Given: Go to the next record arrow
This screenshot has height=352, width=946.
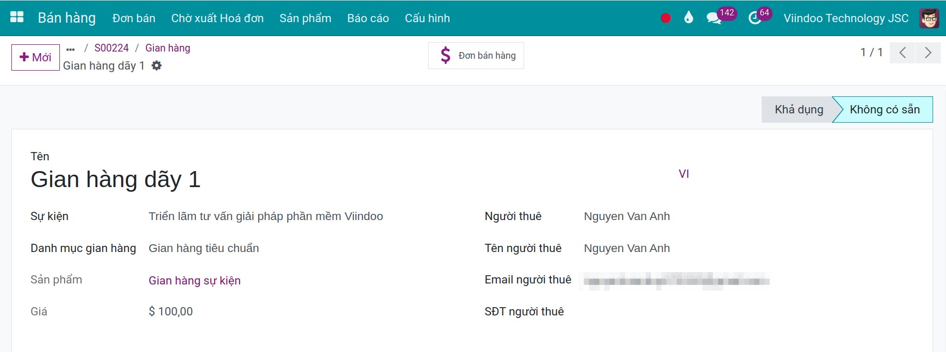Looking at the screenshot, I should tap(928, 53).
